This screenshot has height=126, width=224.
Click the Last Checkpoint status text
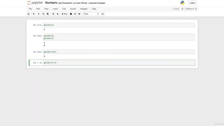pos(72,3)
